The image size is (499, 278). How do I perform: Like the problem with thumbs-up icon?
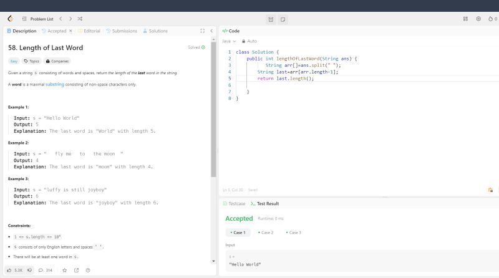click(15, 271)
